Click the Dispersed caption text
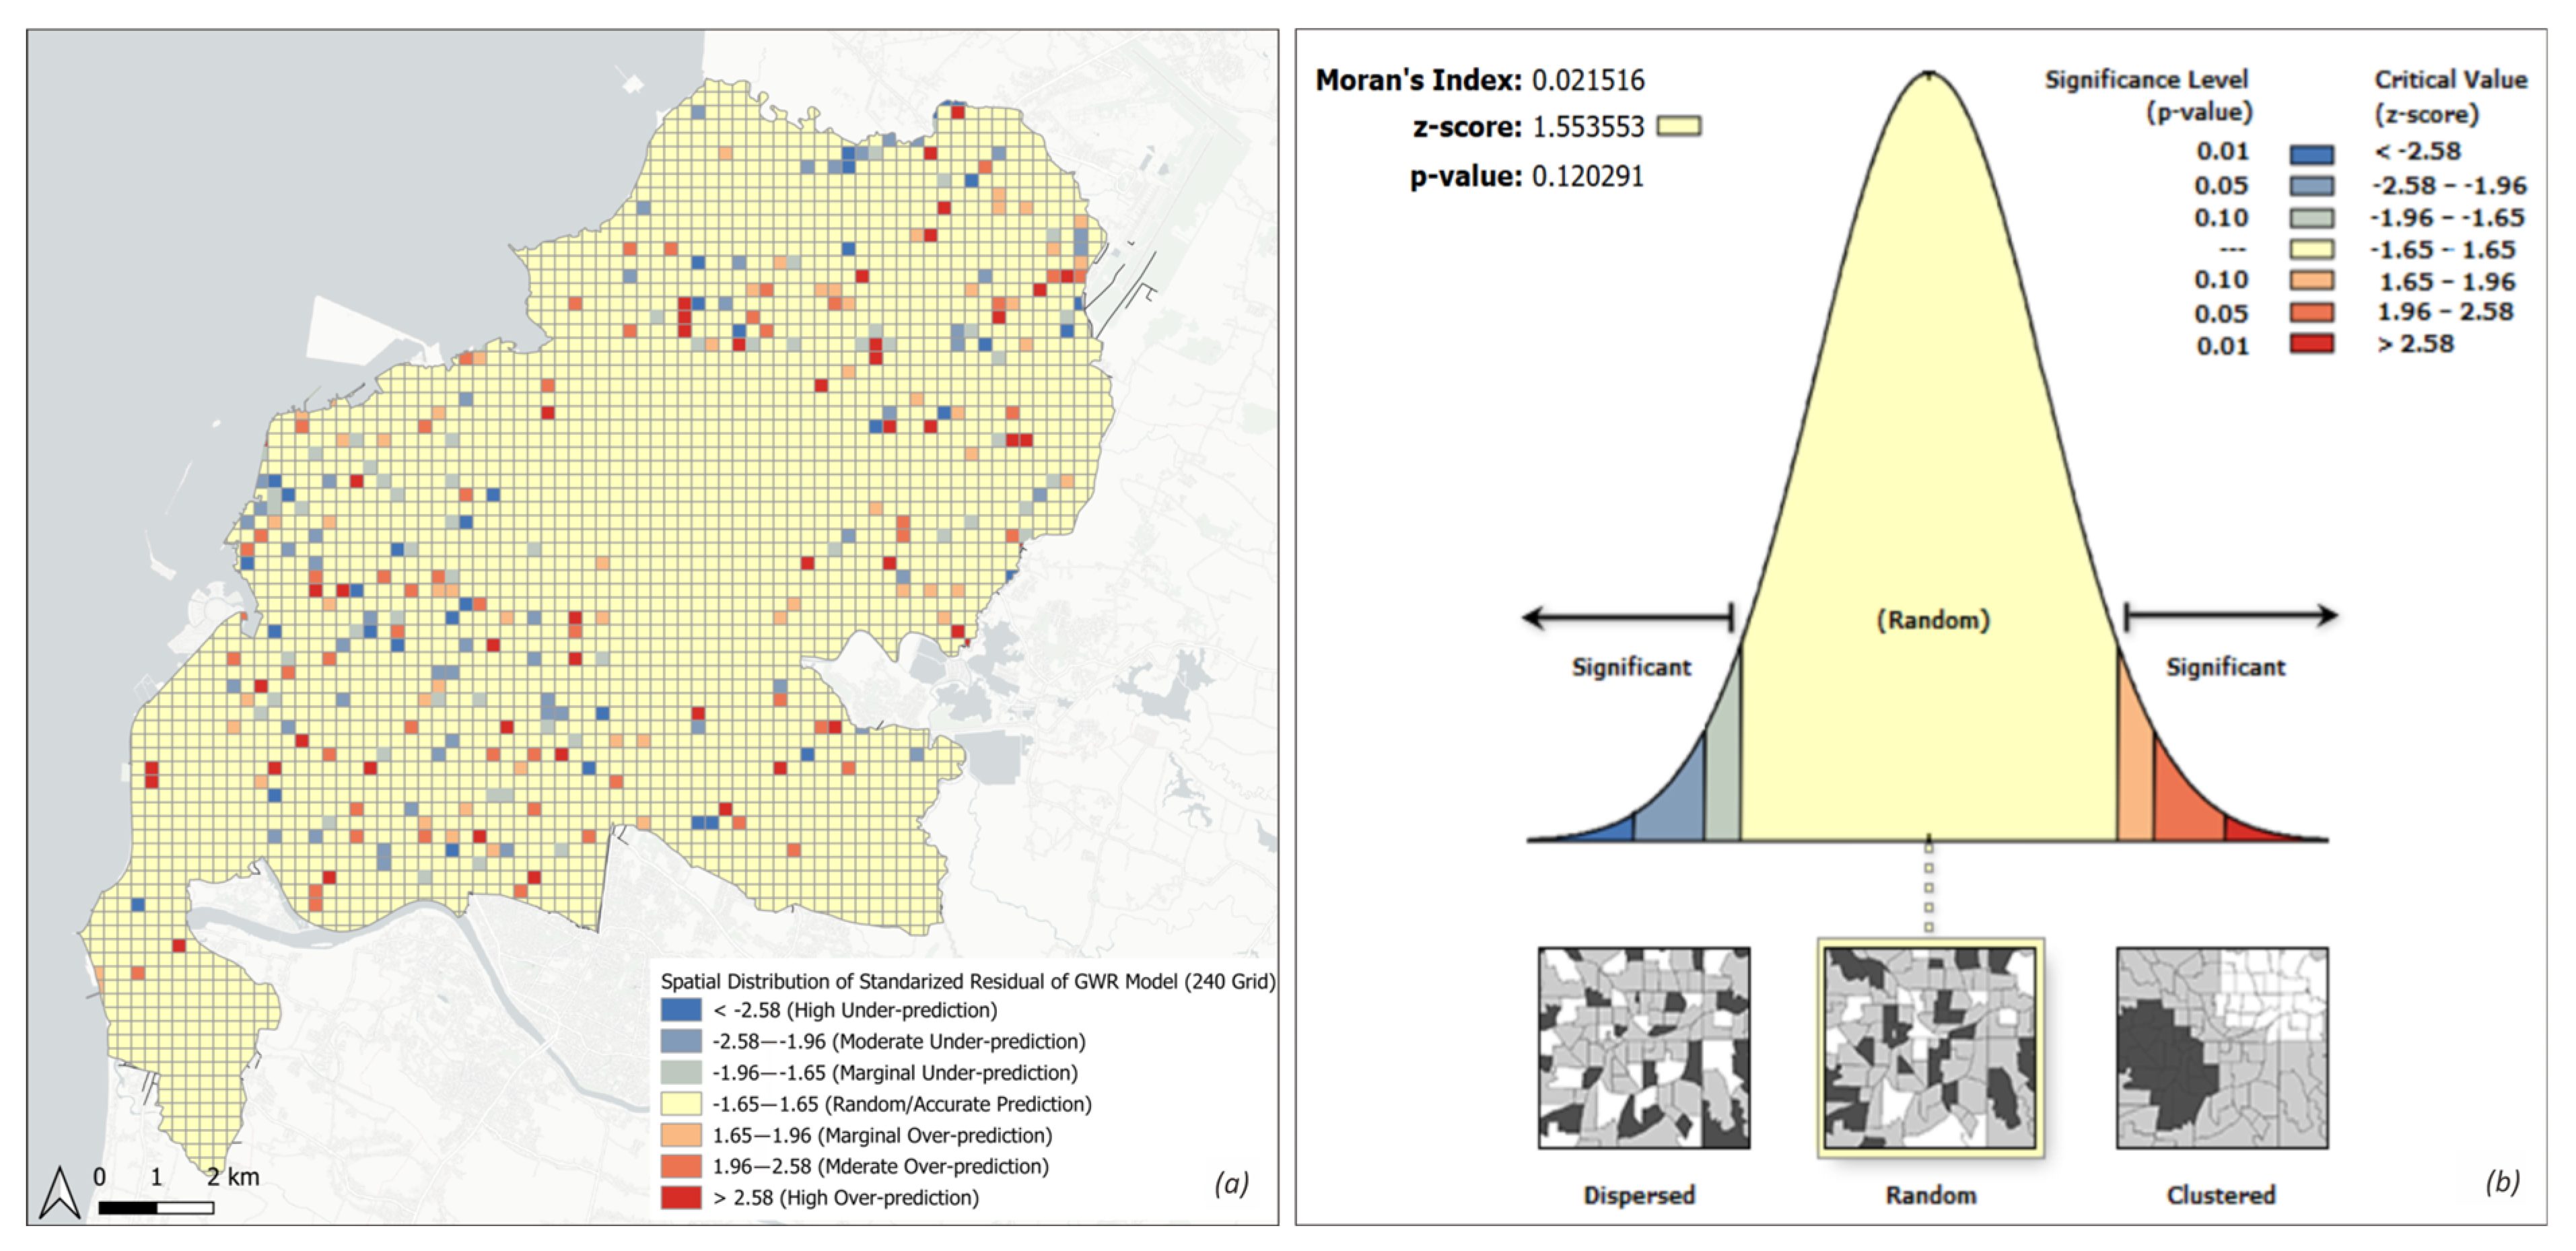The image size is (2576, 1251). click(x=1639, y=1195)
